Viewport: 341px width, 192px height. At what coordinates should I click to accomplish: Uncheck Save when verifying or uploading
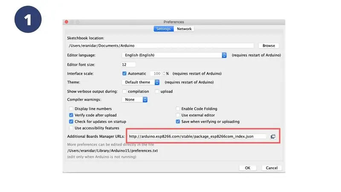point(178,122)
